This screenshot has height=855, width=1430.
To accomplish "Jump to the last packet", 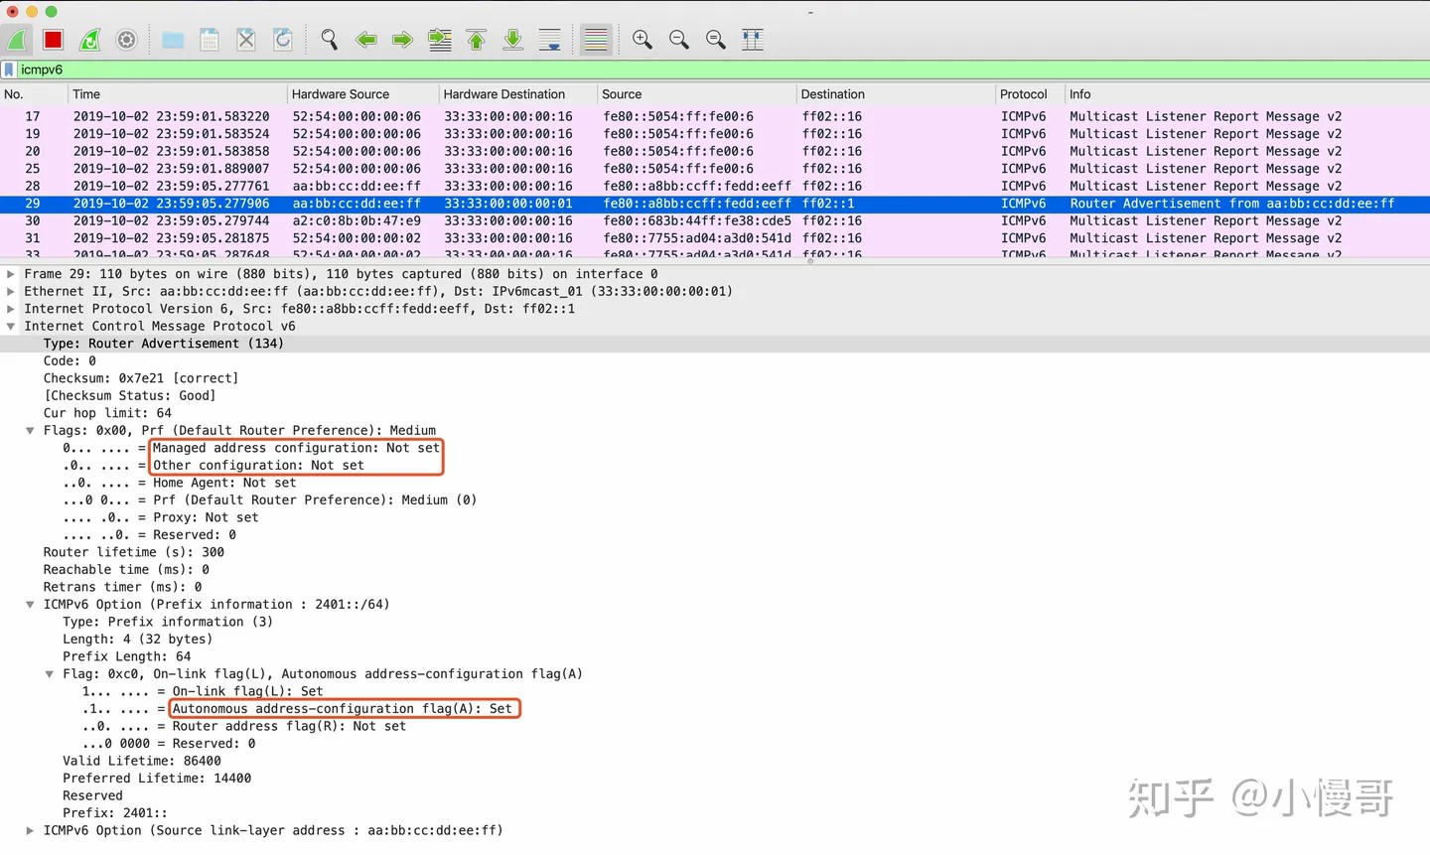I will [x=512, y=40].
